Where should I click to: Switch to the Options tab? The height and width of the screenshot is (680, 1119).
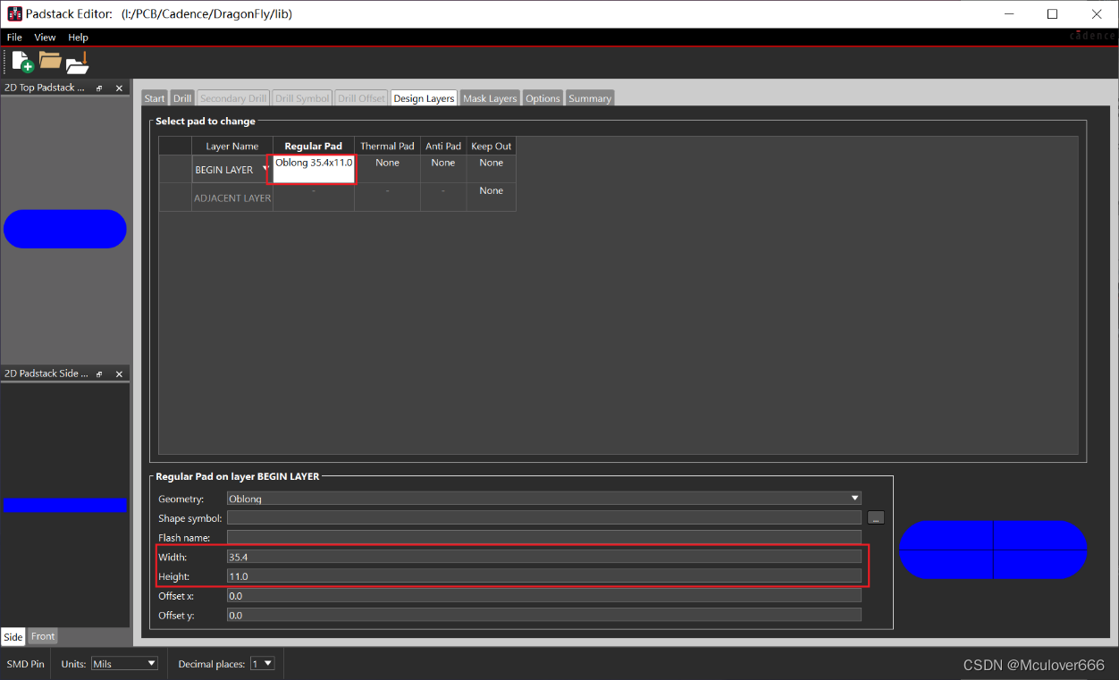[543, 98]
